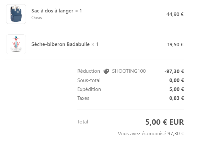This screenshot has width=206, height=148.
Task: Click the 5,00 € EUR total amount
Action: [x=165, y=122]
